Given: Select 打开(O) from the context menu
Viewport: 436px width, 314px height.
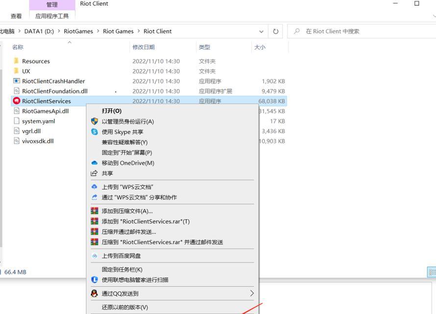Looking at the screenshot, I should tap(112, 111).
